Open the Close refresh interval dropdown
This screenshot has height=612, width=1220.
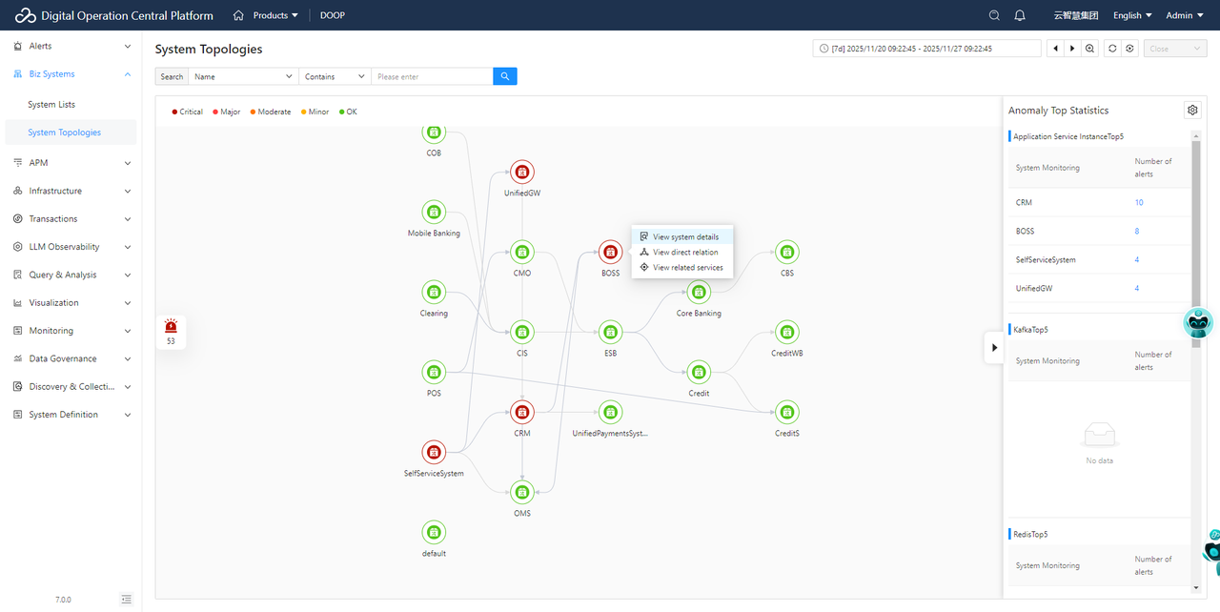(x=1175, y=49)
